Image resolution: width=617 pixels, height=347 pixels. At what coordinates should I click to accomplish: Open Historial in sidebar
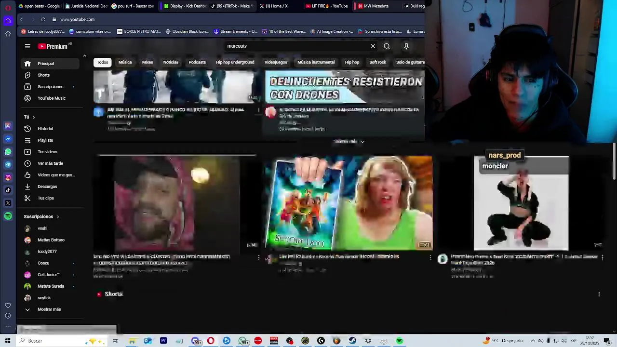[50, 129]
